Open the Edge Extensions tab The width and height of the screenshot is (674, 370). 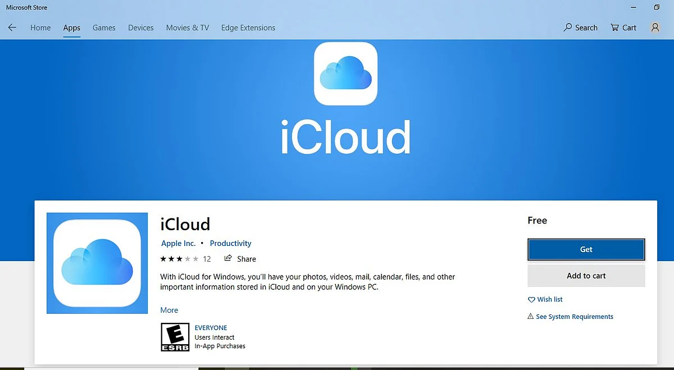(248, 28)
